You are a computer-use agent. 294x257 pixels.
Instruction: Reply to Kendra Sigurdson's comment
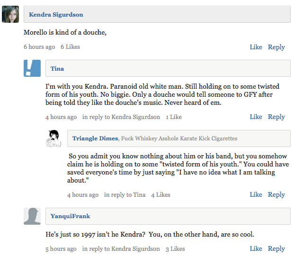pos(276,47)
